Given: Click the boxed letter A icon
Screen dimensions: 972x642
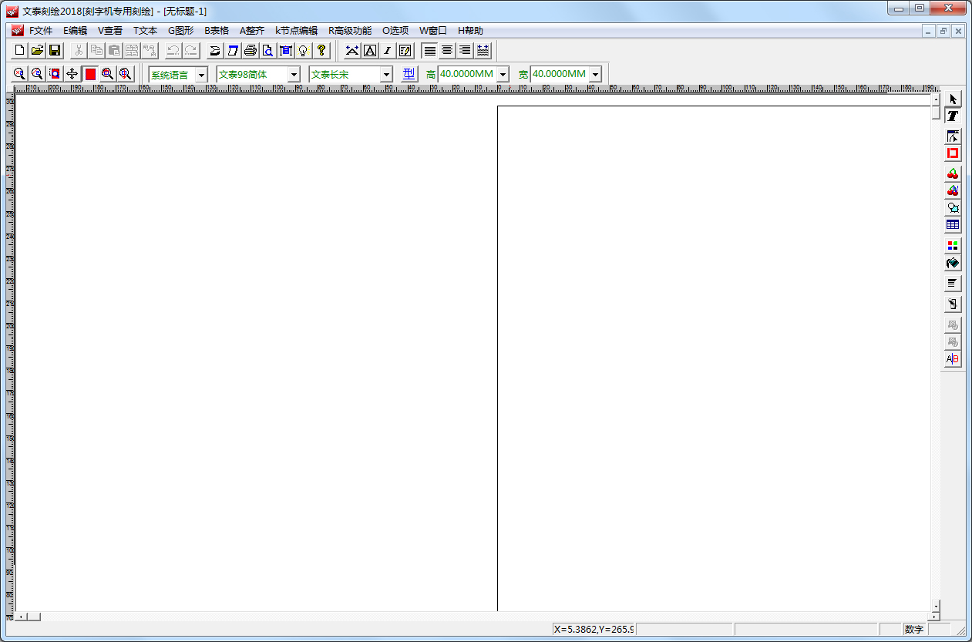Looking at the screenshot, I should 370,51.
